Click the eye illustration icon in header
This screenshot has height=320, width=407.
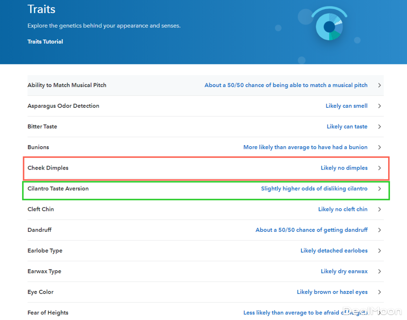[329, 26]
